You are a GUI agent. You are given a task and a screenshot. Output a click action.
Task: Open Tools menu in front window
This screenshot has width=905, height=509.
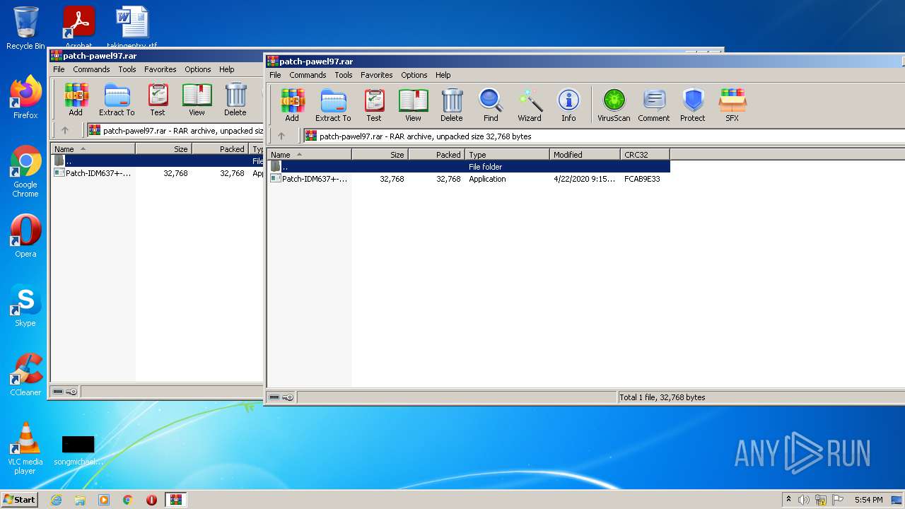(344, 75)
